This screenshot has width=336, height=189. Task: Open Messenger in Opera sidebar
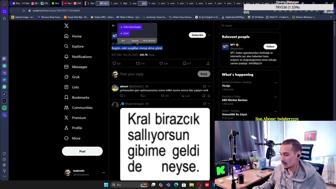click(x=4, y=80)
